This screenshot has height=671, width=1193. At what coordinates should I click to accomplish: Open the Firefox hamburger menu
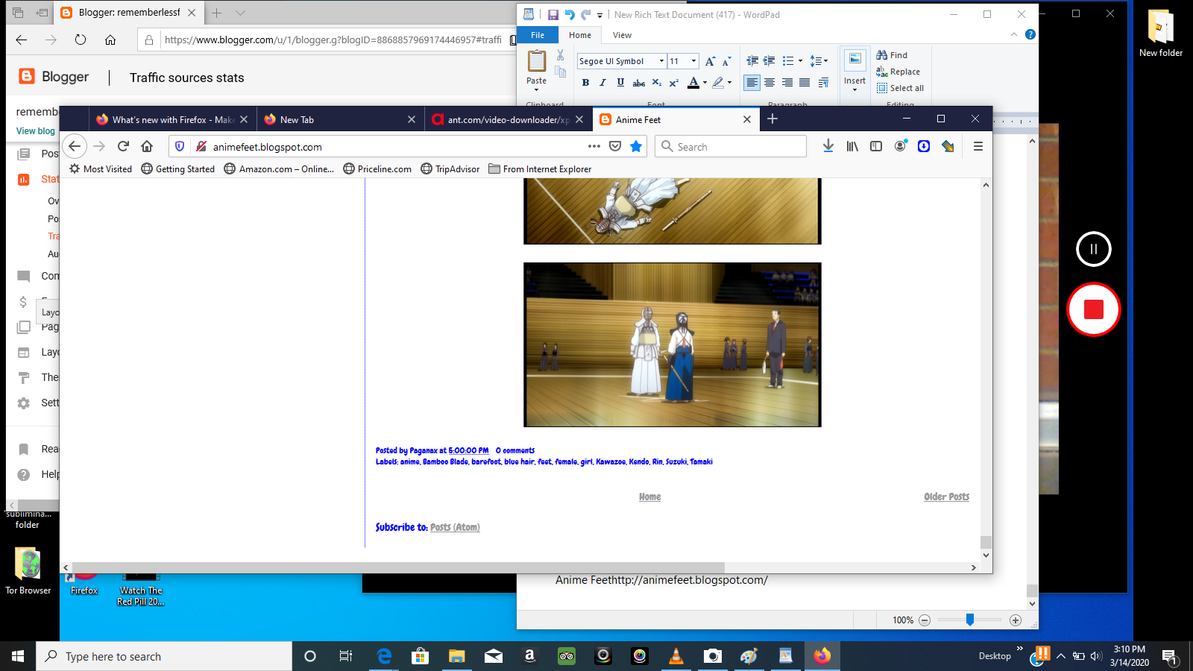pos(978,147)
